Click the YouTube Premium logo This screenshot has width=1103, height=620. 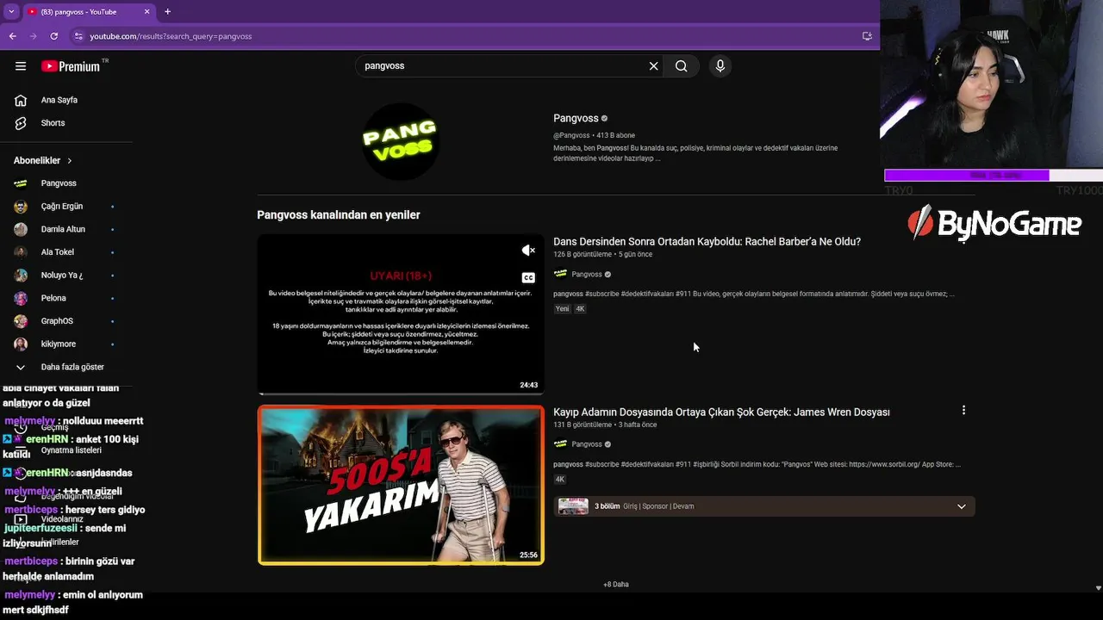[x=71, y=66]
